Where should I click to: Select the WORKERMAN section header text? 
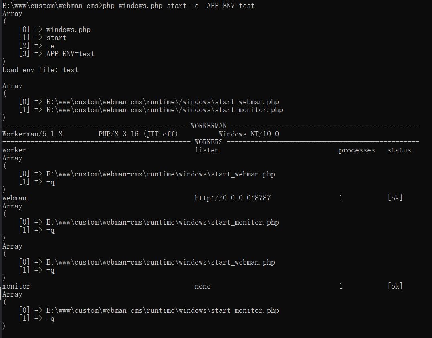208,126
